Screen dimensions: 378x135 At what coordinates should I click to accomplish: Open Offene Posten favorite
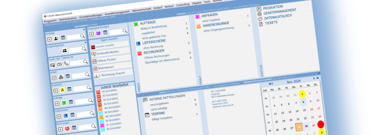click(111, 59)
